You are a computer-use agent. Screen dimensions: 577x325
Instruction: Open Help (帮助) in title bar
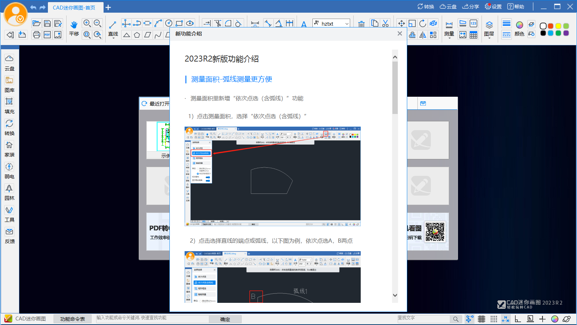pos(516,7)
